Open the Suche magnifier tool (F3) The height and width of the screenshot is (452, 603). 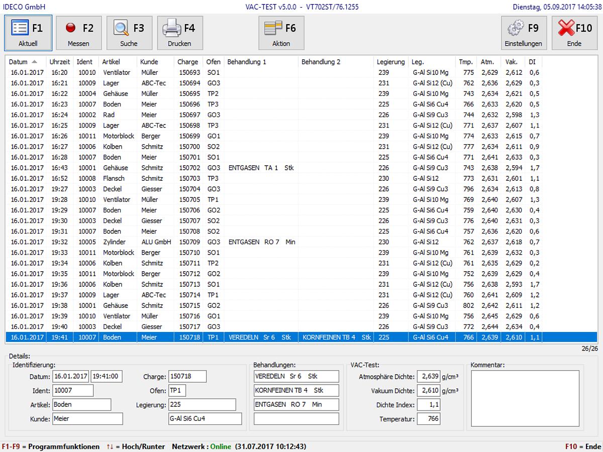coord(129,33)
